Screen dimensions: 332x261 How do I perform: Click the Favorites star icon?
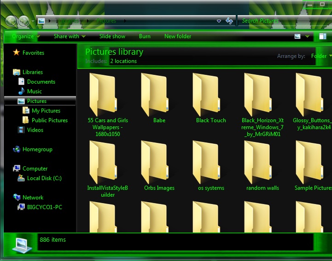[x=16, y=52]
